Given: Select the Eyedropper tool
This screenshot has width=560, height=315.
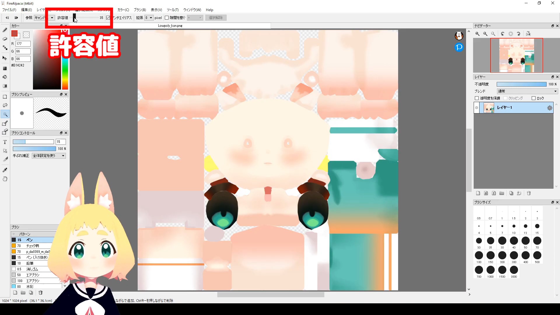Looking at the screenshot, I should tap(5, 170).
